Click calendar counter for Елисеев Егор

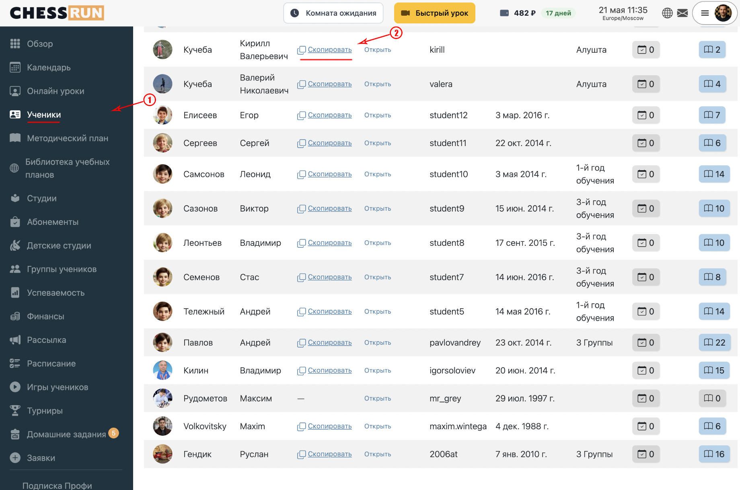point(646,115)
